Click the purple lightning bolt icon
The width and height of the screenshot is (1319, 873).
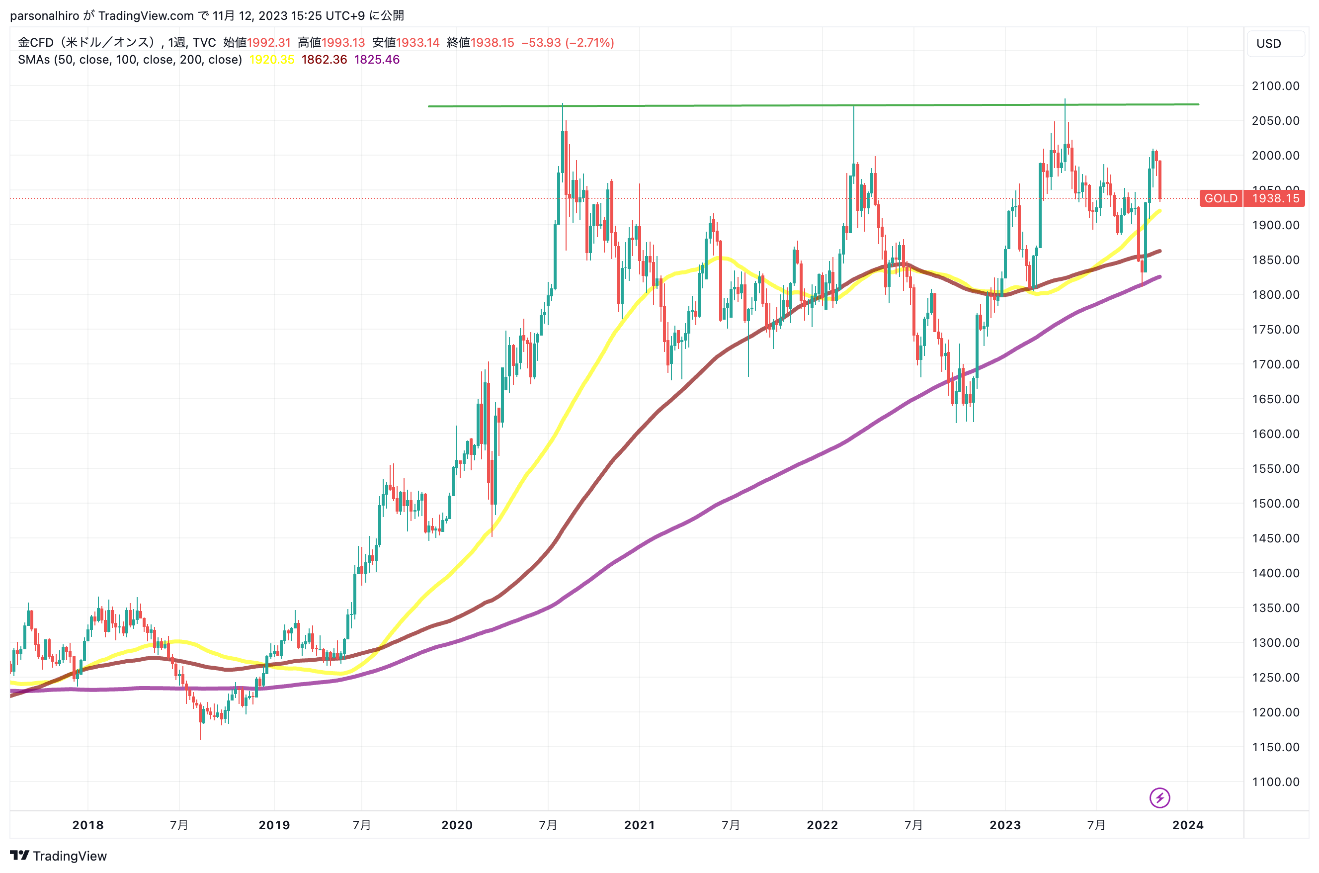1159,797
